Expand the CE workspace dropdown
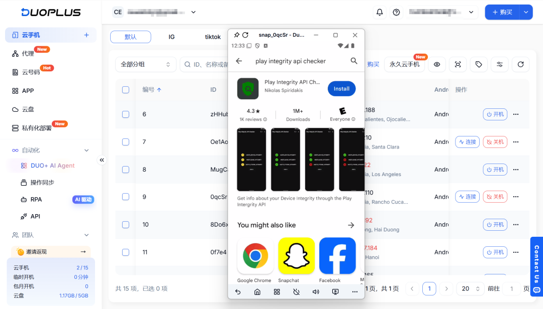The width and height of the screenshot is (543, 309). 193,12
